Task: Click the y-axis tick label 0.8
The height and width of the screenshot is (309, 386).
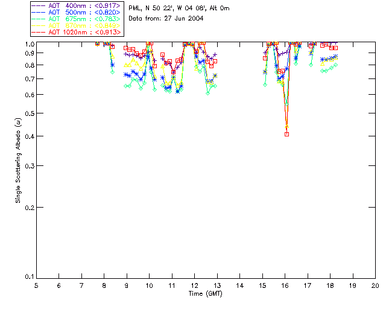Action: tap(30, 66)
